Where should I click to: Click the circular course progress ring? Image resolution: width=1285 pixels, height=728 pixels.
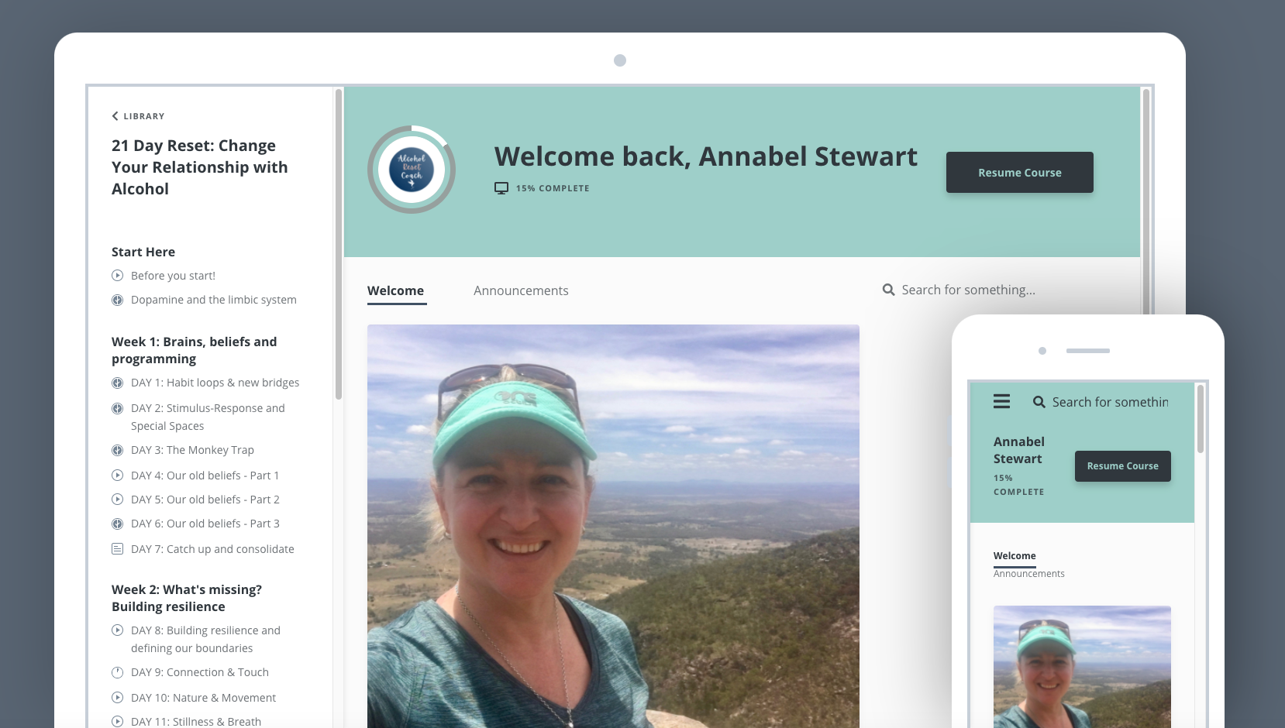coord(412,170)
